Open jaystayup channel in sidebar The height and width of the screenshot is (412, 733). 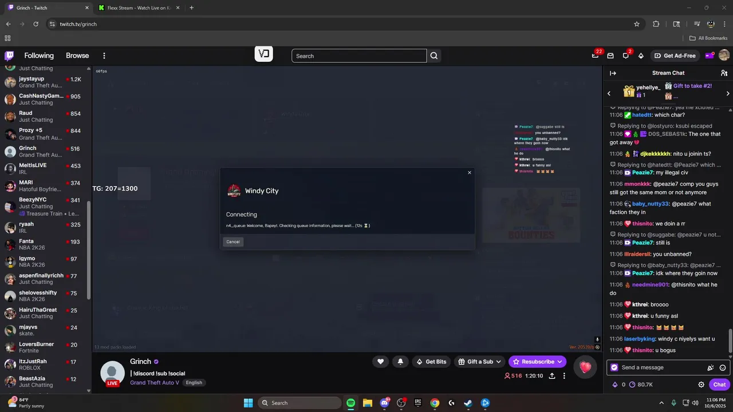(44, 82)
